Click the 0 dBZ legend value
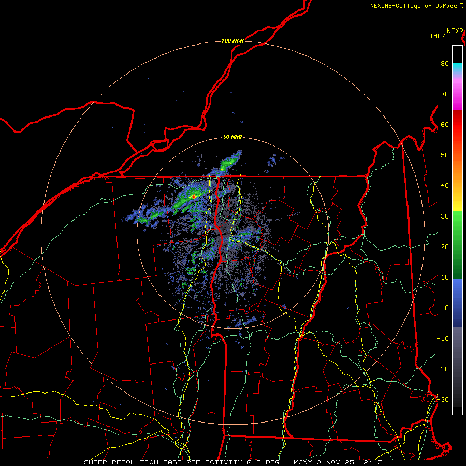 (447, 308)
